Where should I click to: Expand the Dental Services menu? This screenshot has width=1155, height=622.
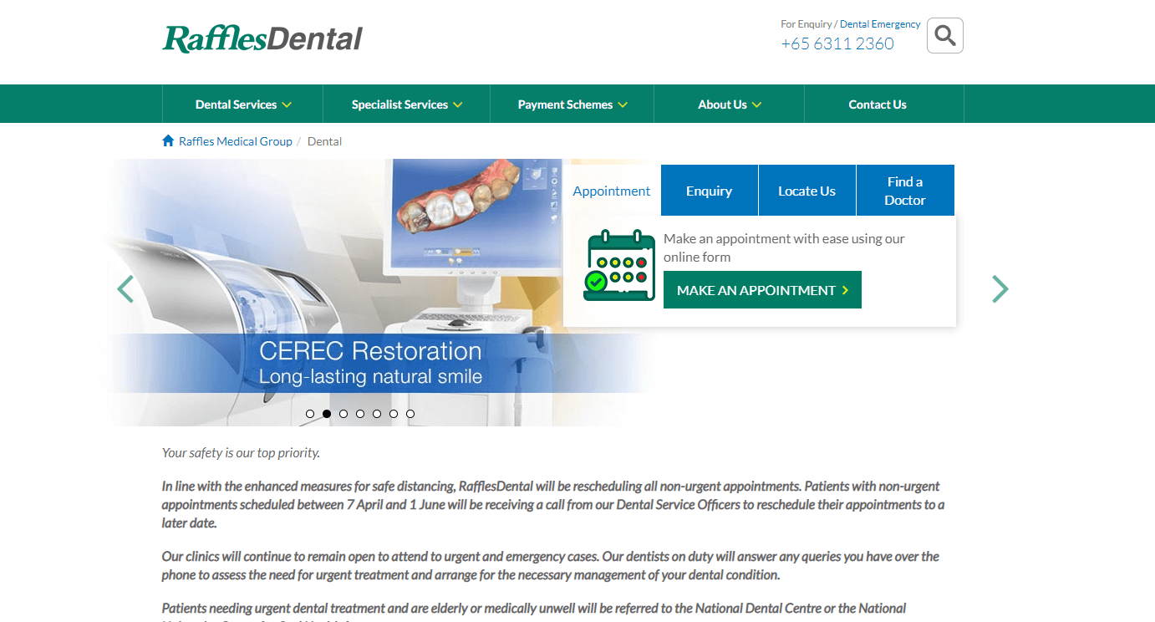pos(243,105)
